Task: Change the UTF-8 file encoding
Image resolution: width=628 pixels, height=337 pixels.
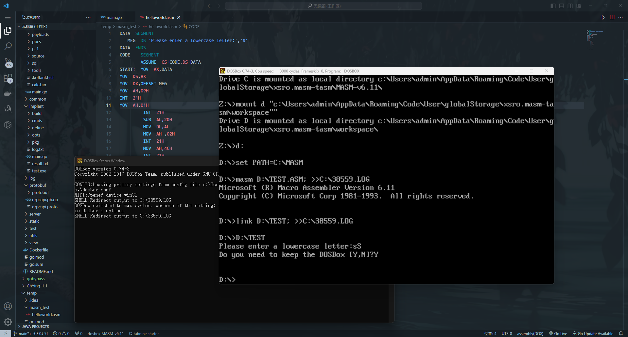Action: coord(507,333)
